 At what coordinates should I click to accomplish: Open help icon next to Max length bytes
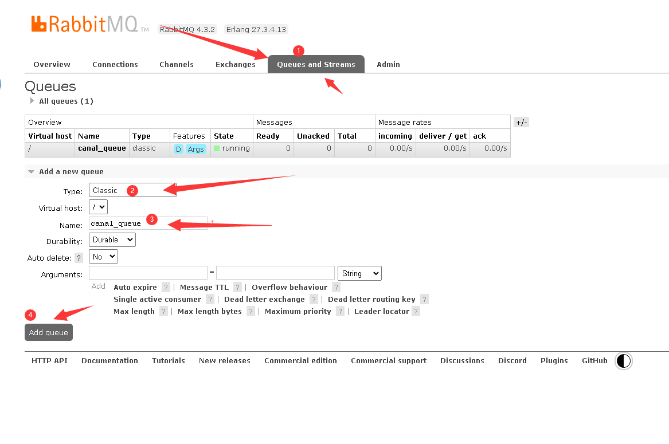coord(251,311)
